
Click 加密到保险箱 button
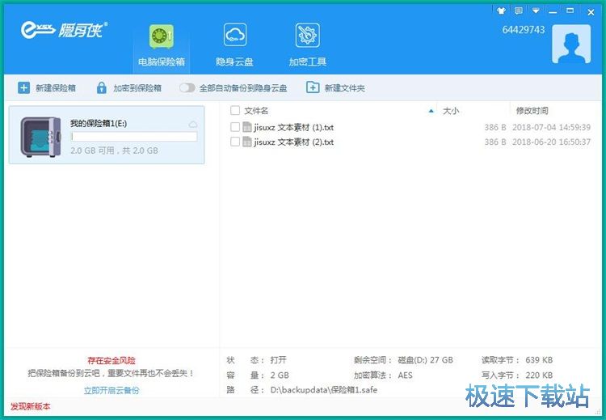point(128,88)
